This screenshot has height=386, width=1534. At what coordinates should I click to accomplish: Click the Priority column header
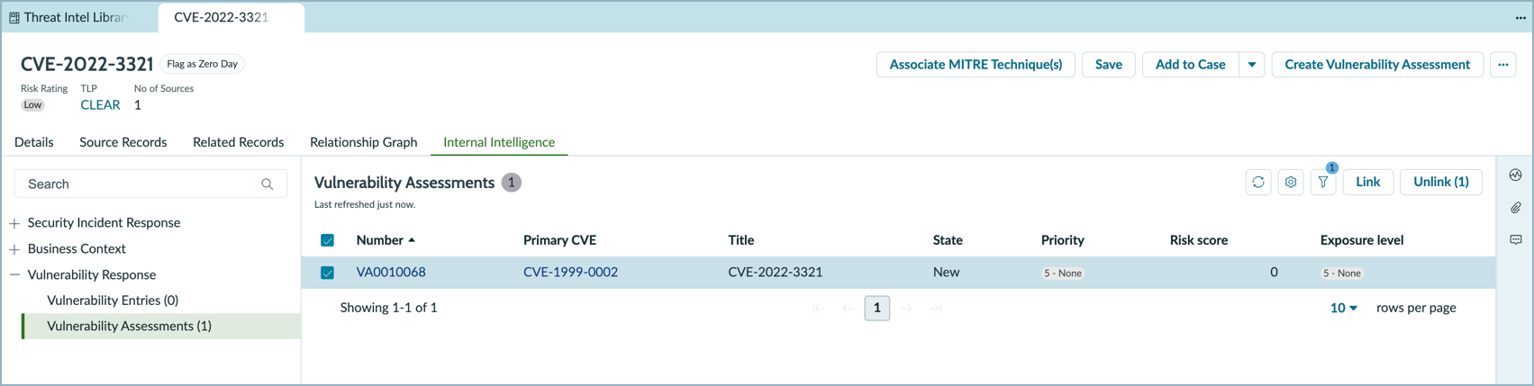coord(1063,240)
